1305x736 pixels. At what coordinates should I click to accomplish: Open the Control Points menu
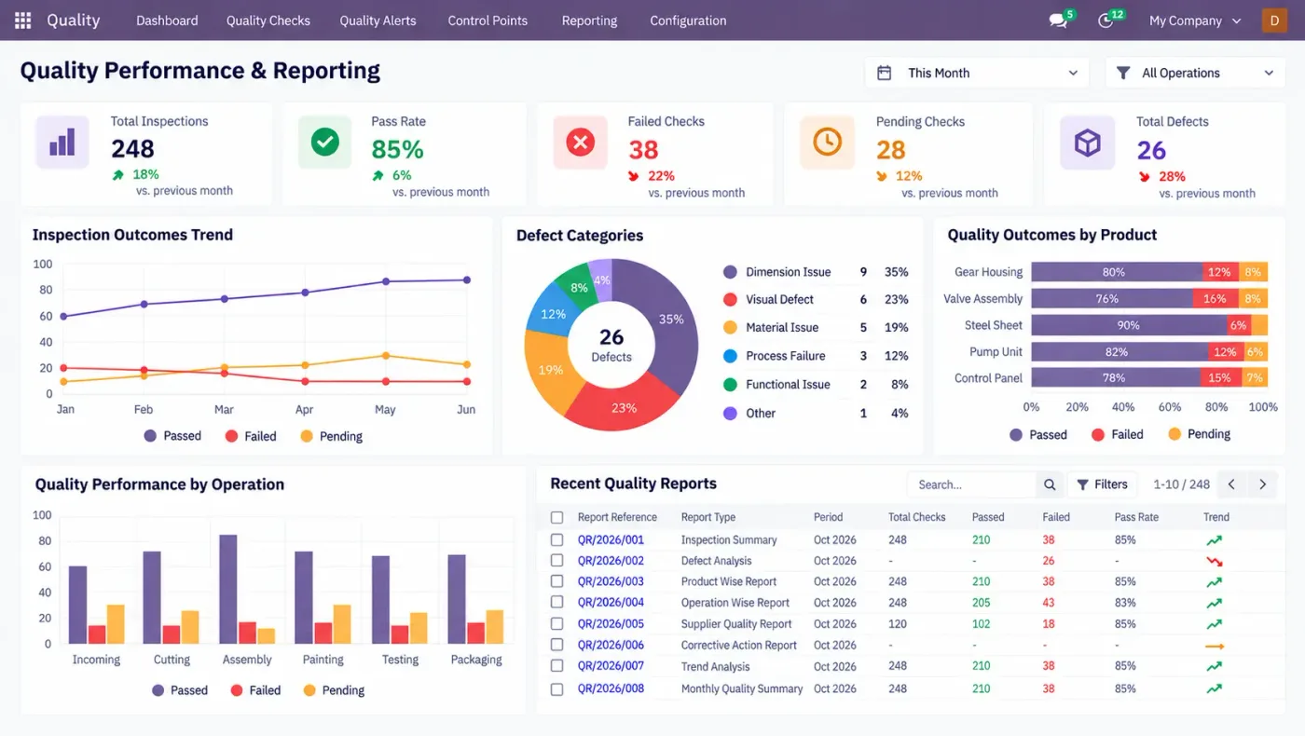pos(488,20)
